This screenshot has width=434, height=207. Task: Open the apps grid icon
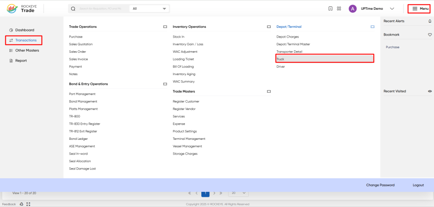click(x=339, y=8)
